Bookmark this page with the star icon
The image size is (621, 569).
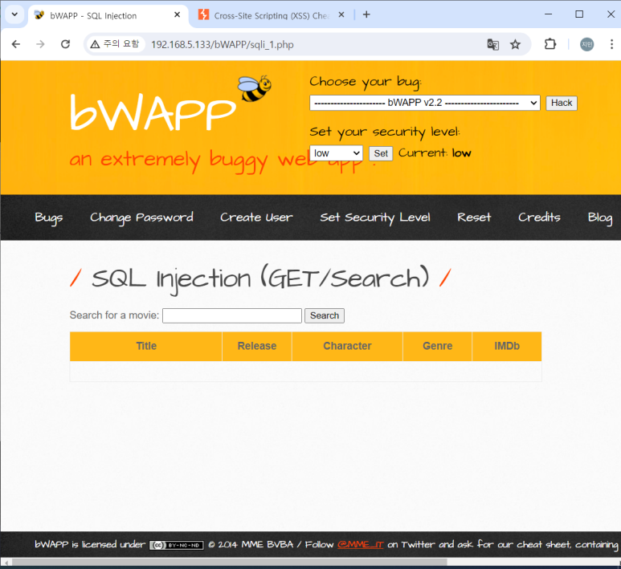click(x=515, y=44)
